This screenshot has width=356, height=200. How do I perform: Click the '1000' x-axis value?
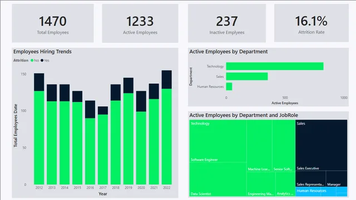(344, 98)
